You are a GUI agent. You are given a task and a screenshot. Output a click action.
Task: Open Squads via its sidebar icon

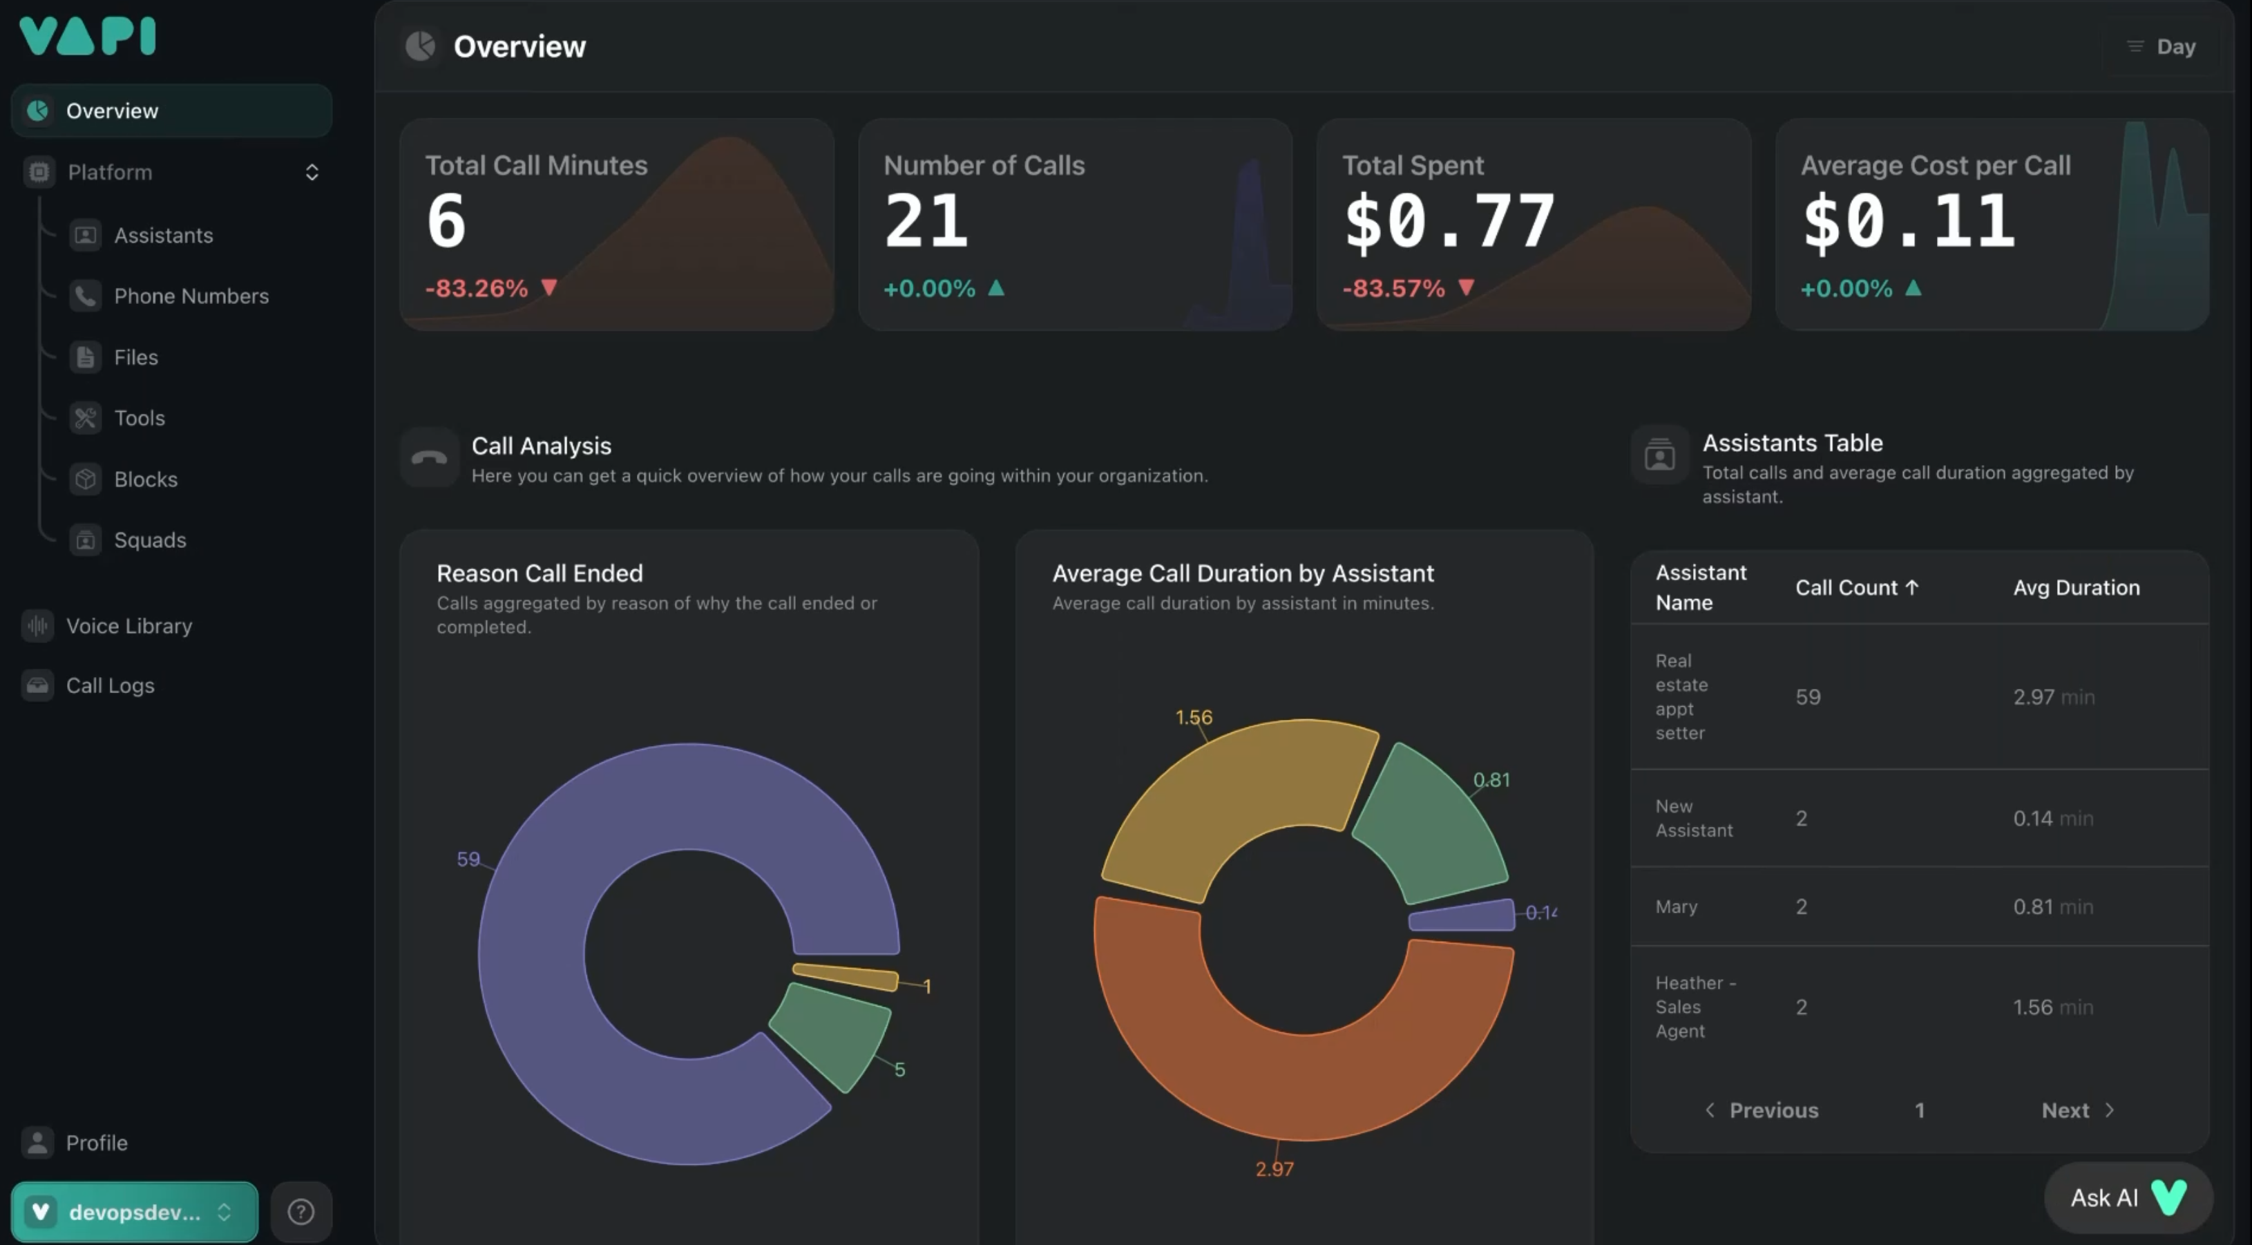pos(85,540)
